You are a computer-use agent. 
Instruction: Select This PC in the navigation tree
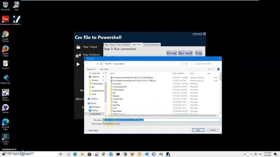pyautogui.click(x=93, y=103)
